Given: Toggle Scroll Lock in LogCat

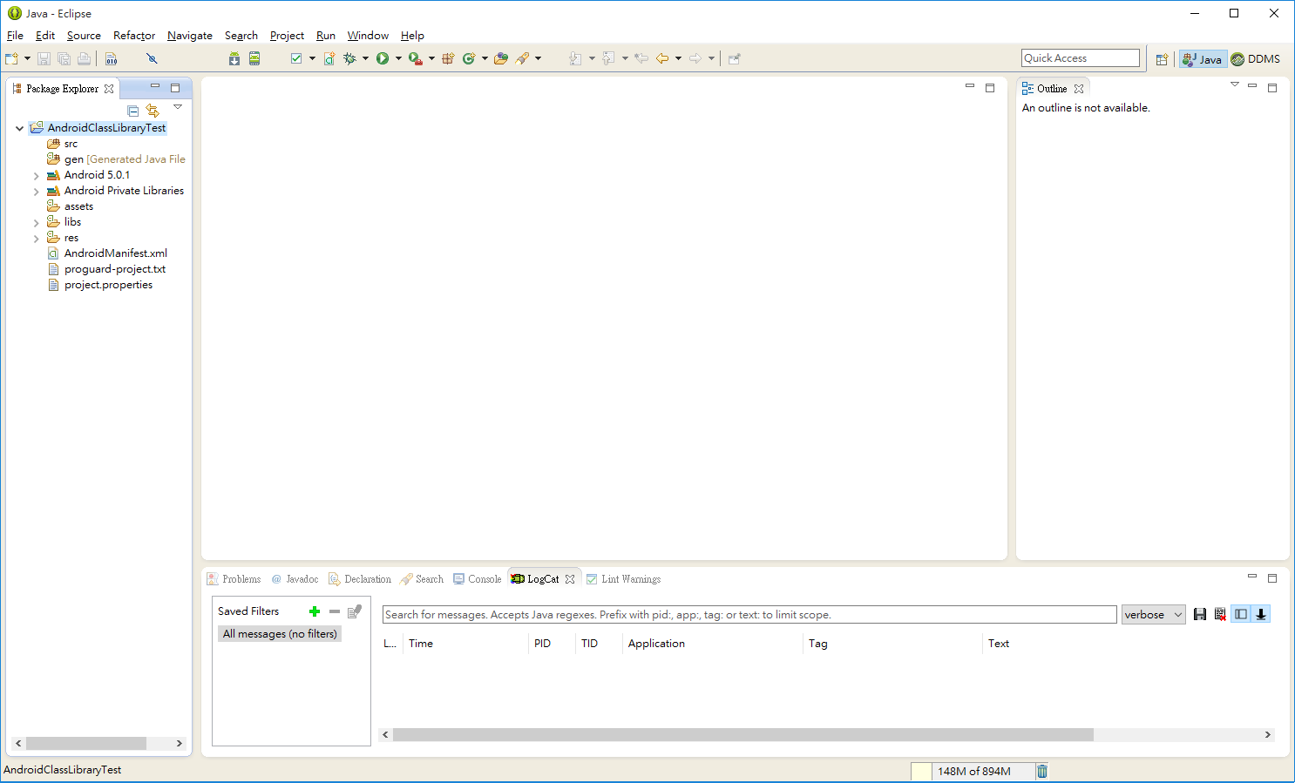Looking at the screenshot, I should click(1260, 614).
